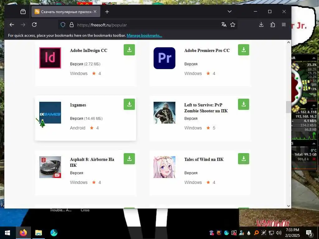Download Adobe InDesign CC via green button
The image size is (319, 239).
[129, 50]
